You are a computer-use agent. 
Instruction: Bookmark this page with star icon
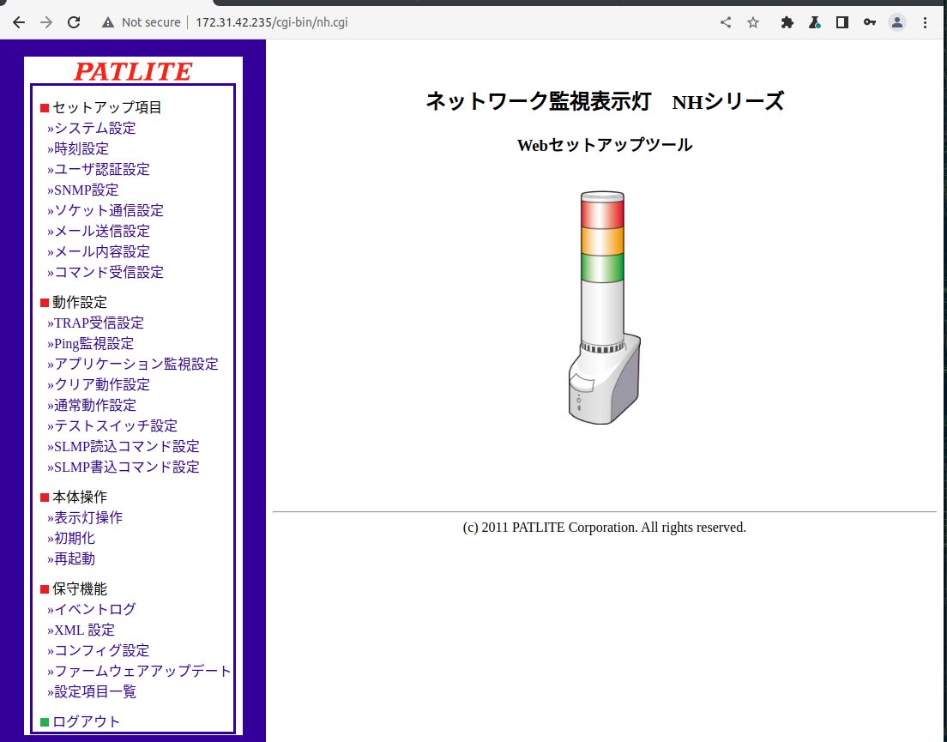coord(753,22)
